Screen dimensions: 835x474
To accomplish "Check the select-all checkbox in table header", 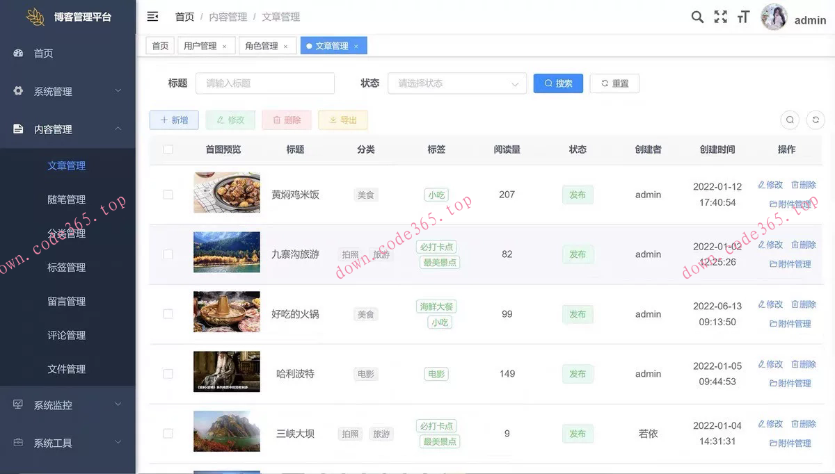I will (x=168, y=149).
